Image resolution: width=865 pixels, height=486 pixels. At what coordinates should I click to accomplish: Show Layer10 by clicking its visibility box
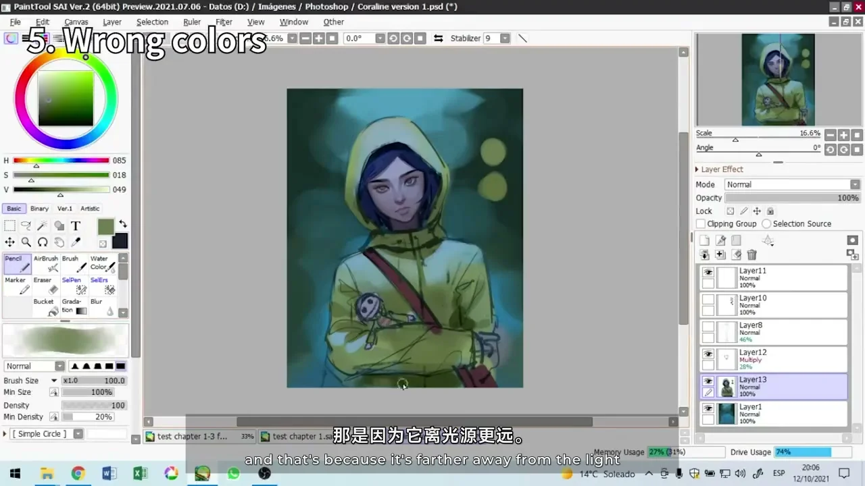click(708, 299)
